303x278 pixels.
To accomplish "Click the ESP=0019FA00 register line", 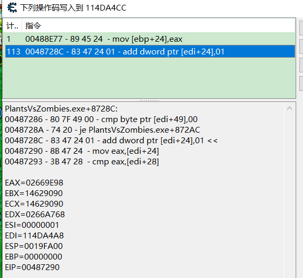I will tap(34, 246).
